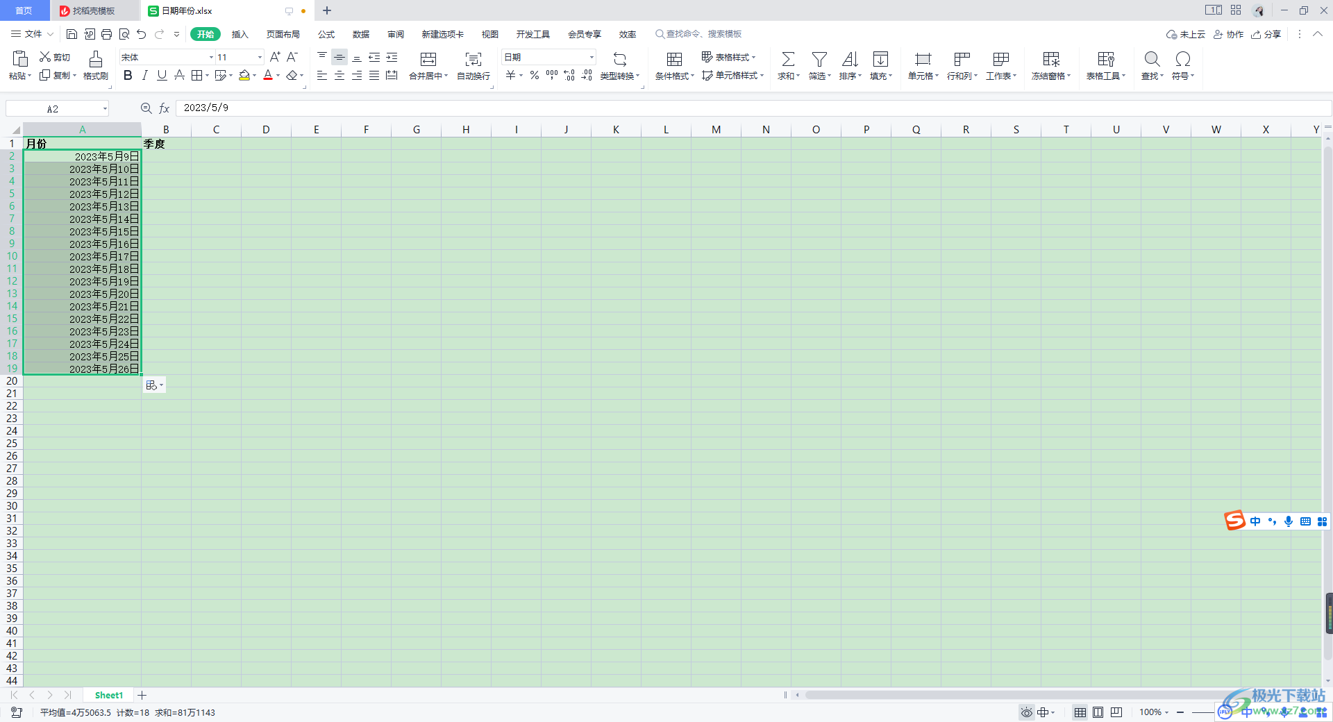Image resolution: width=1333 pixels, height=722 pixels.
Task: Click the Collaborate (协作) button
Action: pos(1228,34)
